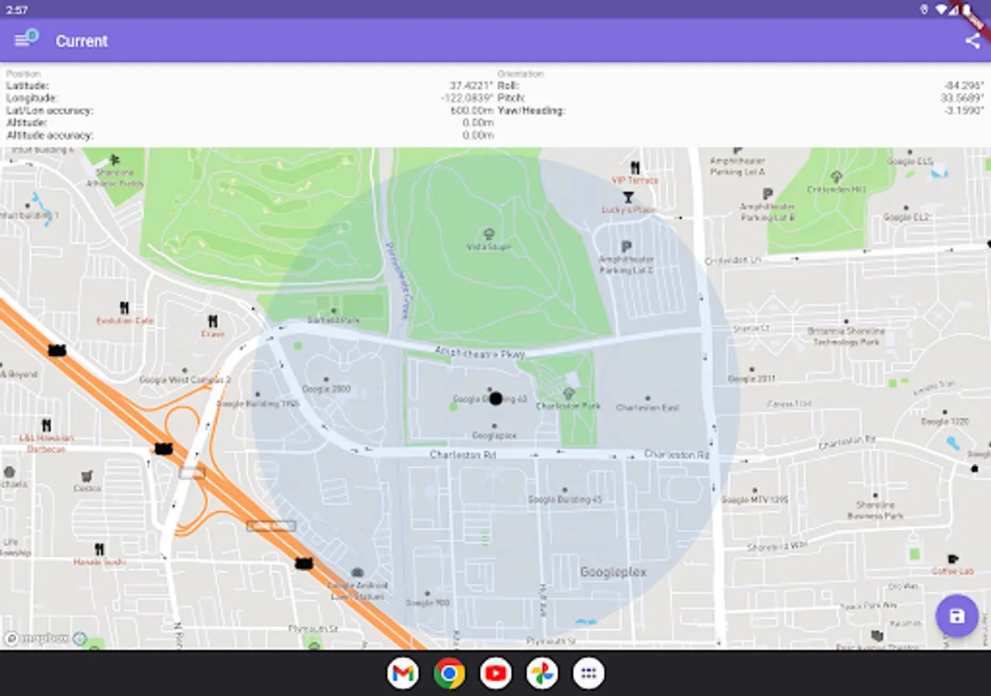This screenshot has height=696, width=991.
Task: Tap the Amphitheater Parking Lot B parking icon
Action: pos(767,193)
